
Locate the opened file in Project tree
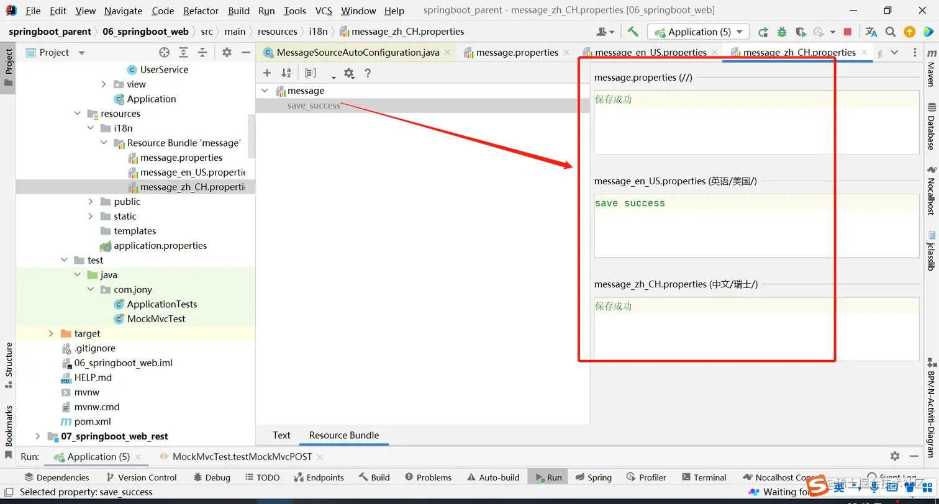pos(164,53)
